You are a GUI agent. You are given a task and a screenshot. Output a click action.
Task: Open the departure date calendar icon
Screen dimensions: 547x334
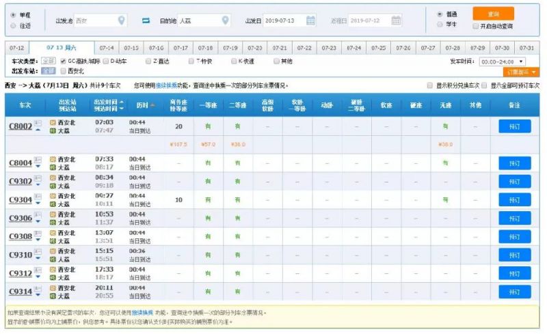tap(310, 20)
